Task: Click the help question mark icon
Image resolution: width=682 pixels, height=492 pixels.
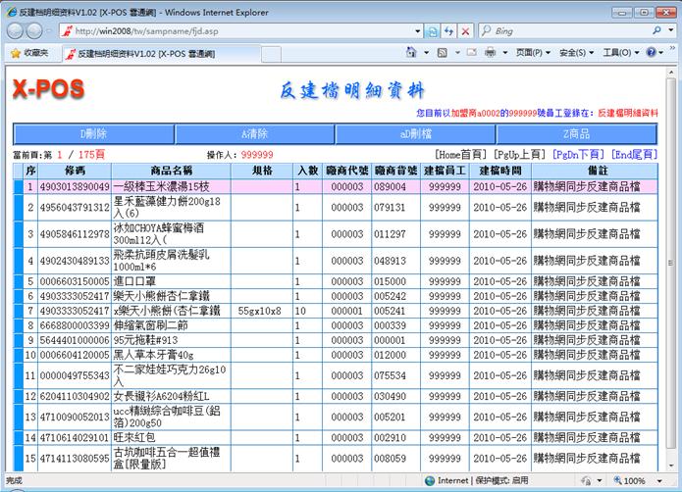Action: (652, 53)
